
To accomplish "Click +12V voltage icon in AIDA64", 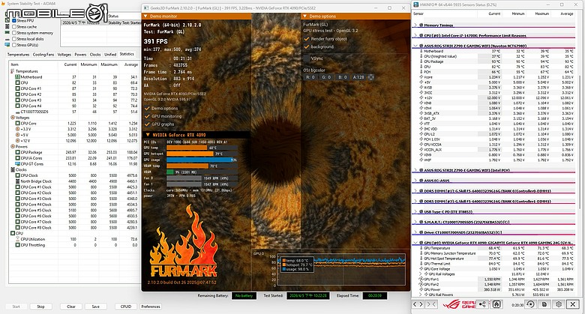I will tap(17, 141).
